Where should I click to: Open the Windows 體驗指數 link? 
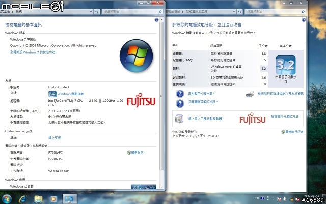pos(70,94)
